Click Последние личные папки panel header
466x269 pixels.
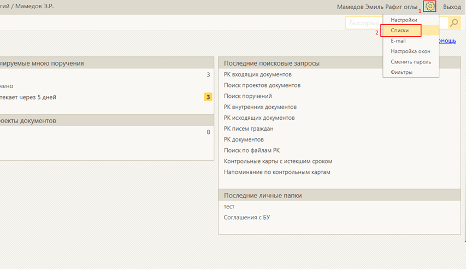point(339,195)
